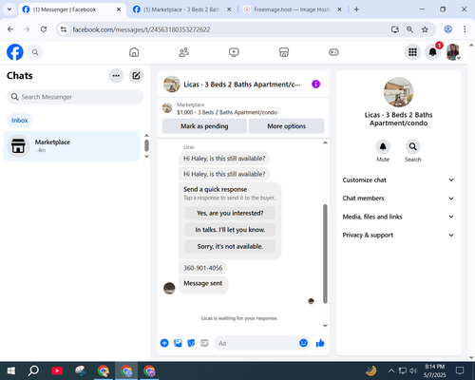The height and width of the screenshot is (380, 475).
Task: Open Chrome's three-dot menu
Action: click(x=465, y=29)
